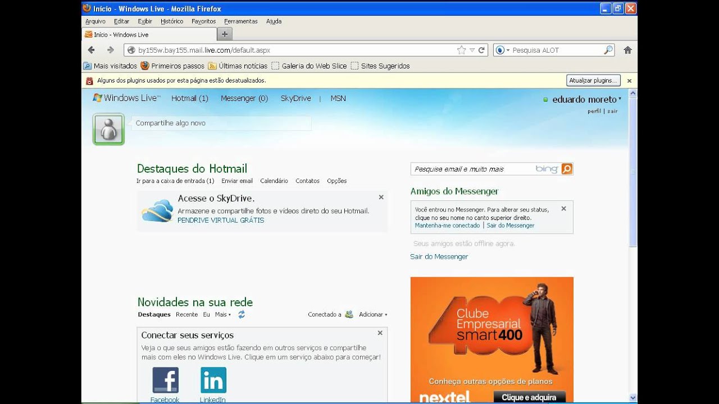Open the Arquivo menu
719x404 pixels.
pos(95,21)
